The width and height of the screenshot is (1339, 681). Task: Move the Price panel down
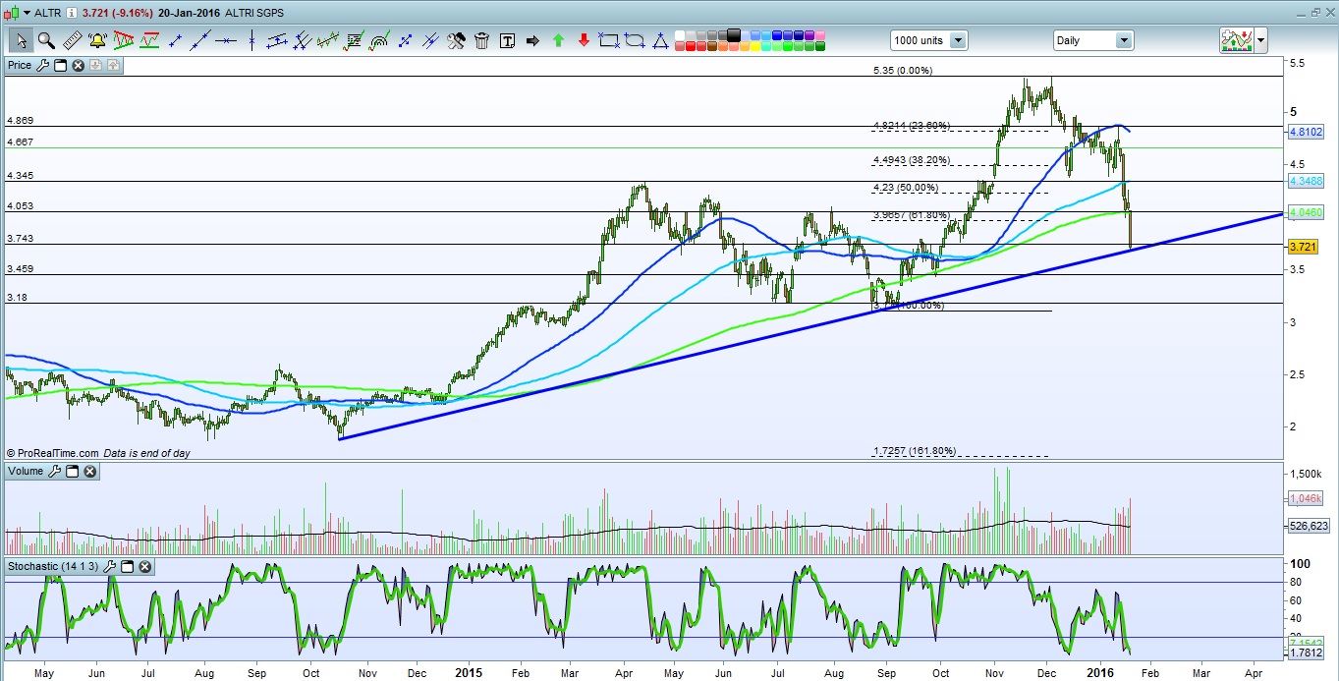click(x=95, y=66)
